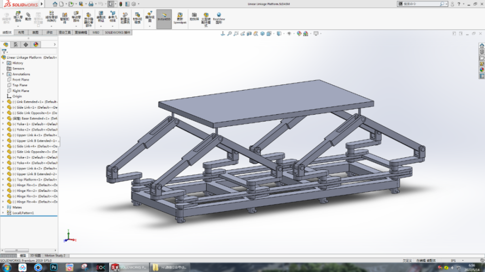Image resolution: width=485 pixels, height=272 pixels.
Task: Click the Open document icon
Action: (71, 4)
